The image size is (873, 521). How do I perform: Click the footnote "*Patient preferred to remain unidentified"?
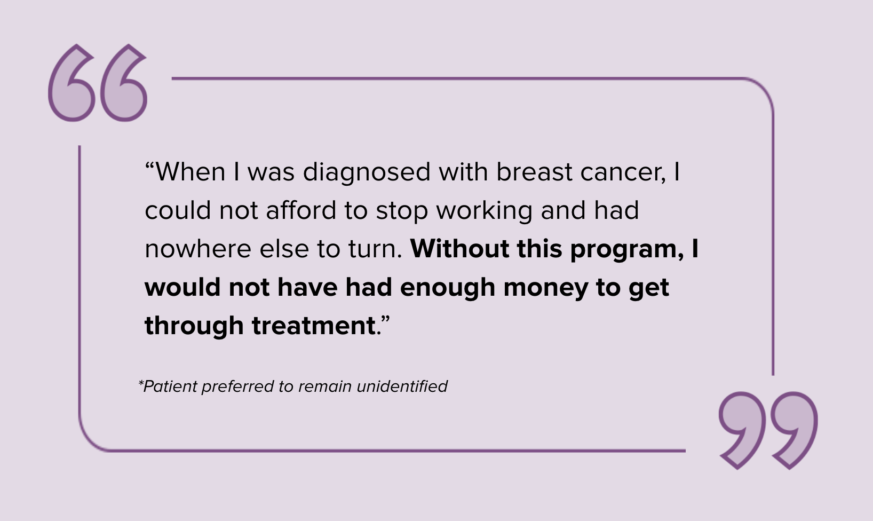292,386
